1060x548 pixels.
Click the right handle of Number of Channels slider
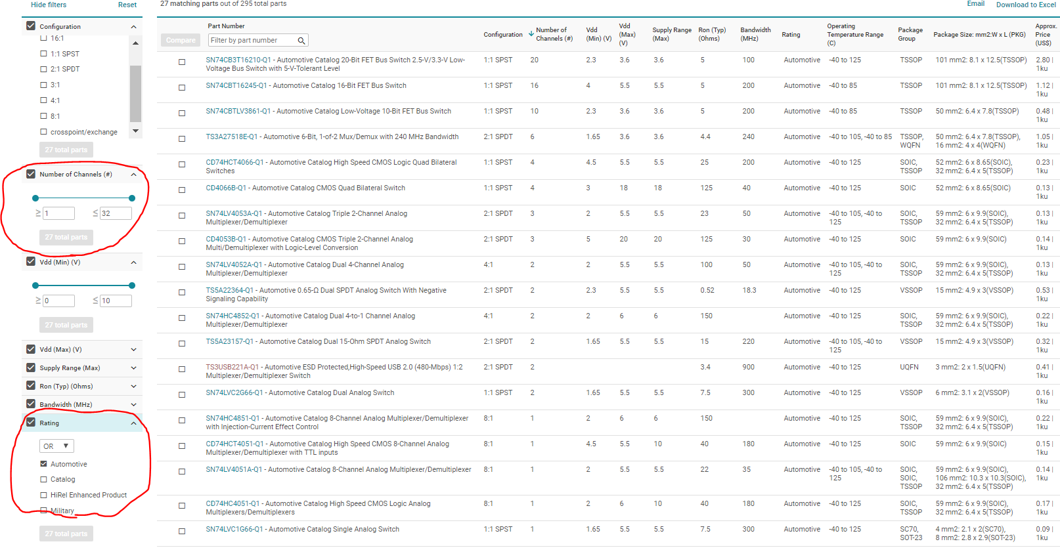[132, 198]
